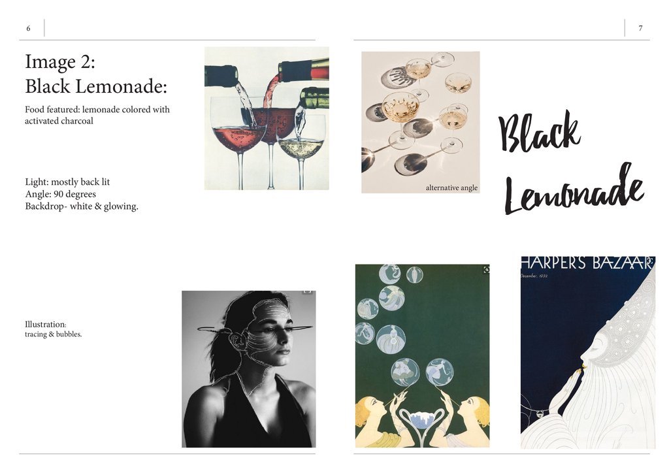
Task: Click the 'Food featured' description text
Action: point(97,115)
